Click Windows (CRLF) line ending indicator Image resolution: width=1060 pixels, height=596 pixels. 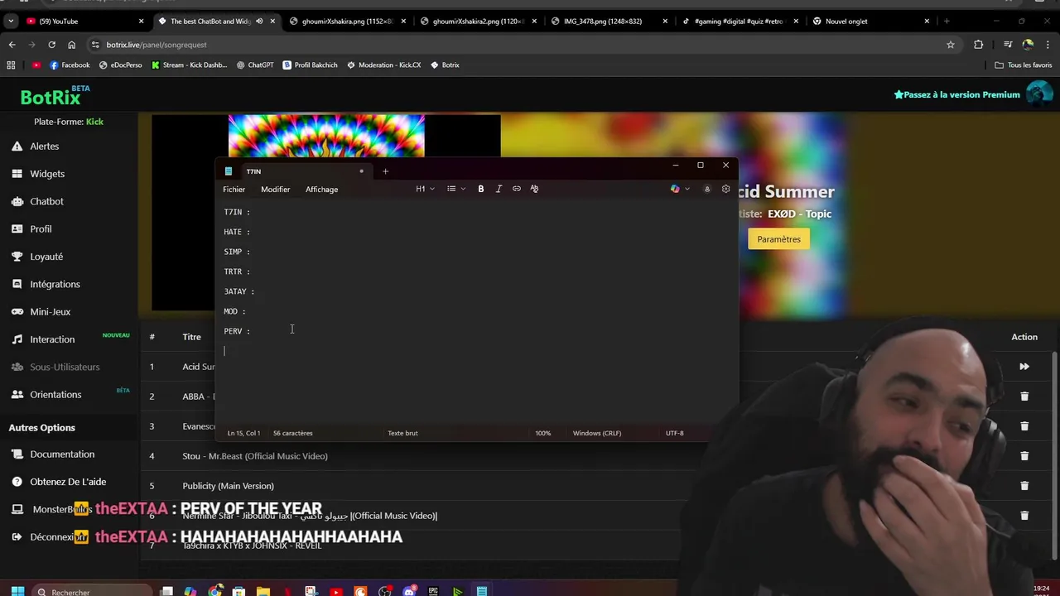pos(597,433)
